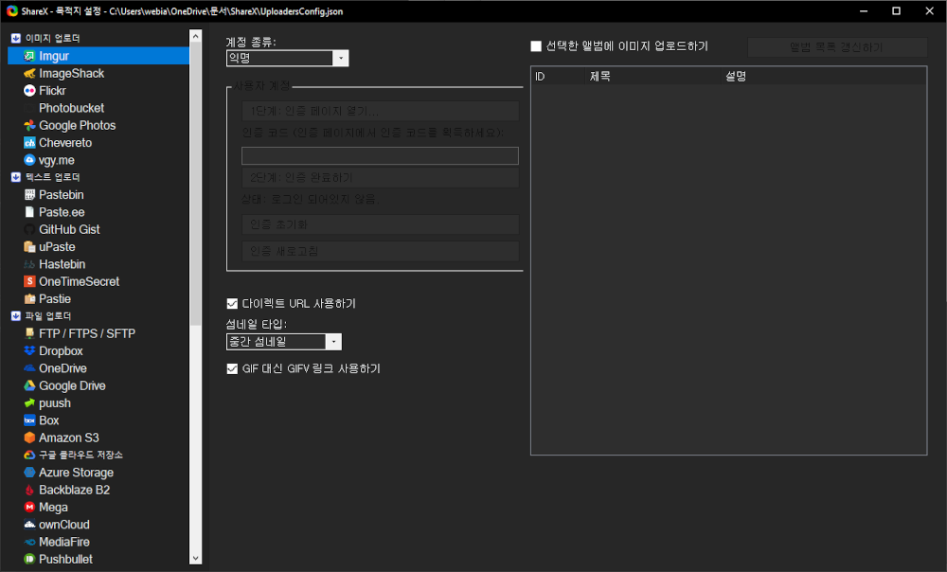Screen dimensions: 947x572
Task: Select Hastebin in the list
Action: point(63,264)
